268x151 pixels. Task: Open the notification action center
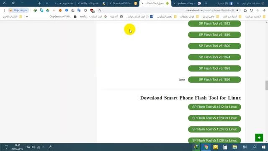pyautogui.click(x=6, y=147)
